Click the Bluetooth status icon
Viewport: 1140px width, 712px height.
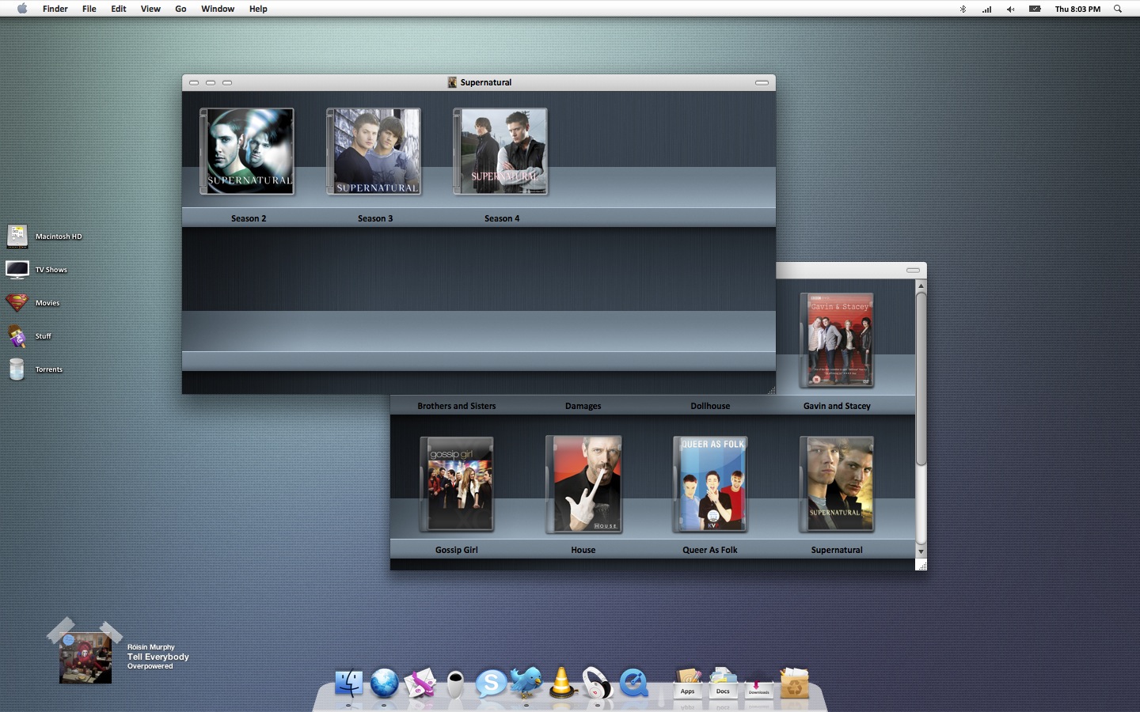[x=963, y=9]
